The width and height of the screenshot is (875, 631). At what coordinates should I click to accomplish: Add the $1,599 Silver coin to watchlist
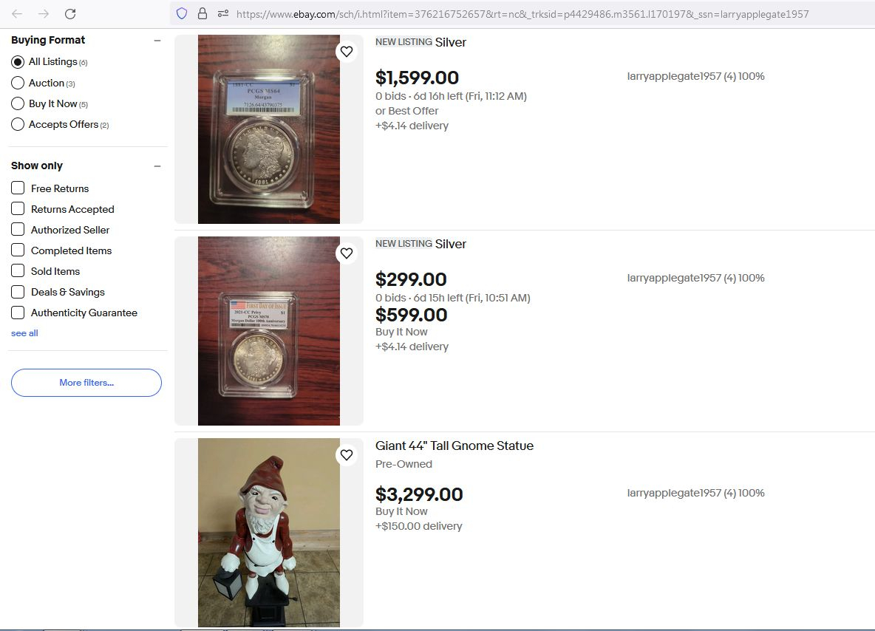click(x=347, y=51)
